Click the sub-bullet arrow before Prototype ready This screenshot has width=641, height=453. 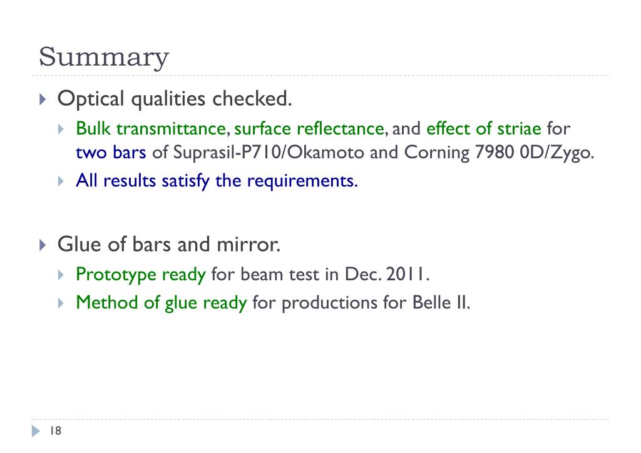[x=61, y=275]
